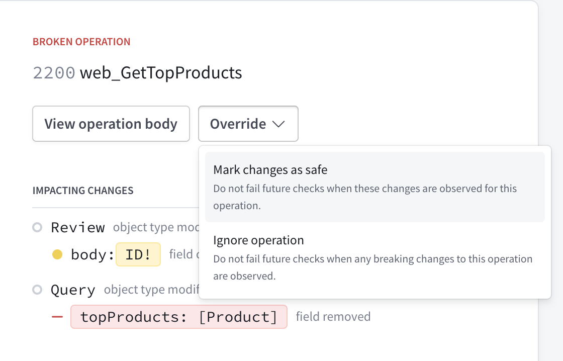
Task: Click the chevron icon inside the Override button
Action: (x=278, y=124)
